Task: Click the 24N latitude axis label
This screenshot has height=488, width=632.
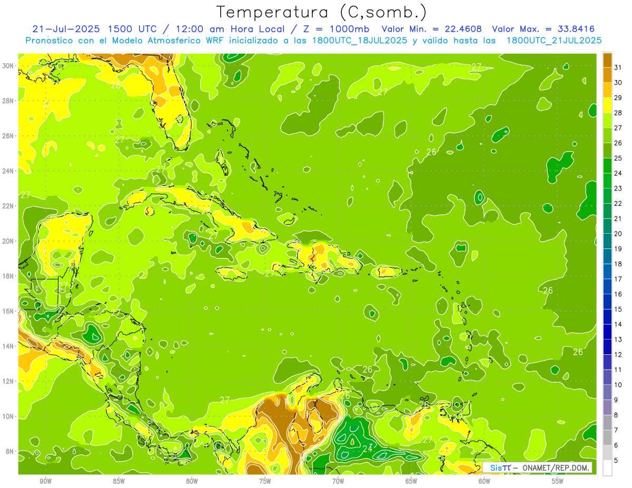Action: 9,171
